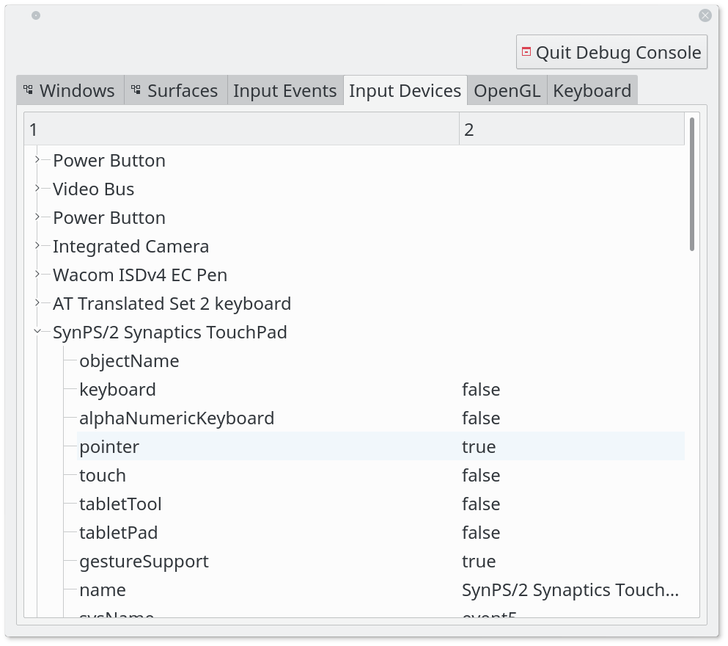Image resolution: width=728 pixels, height=646 pixels.
Task: Click the vertical scrollbar of the device list
Action: point(692,184)
